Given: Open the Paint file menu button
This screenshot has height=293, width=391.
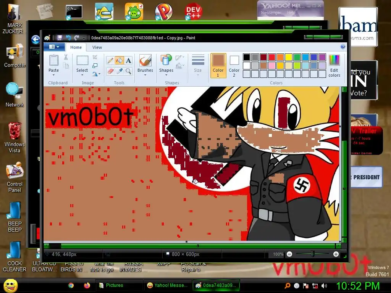Looking at the screenshot, I should click(x=54, y=47).
